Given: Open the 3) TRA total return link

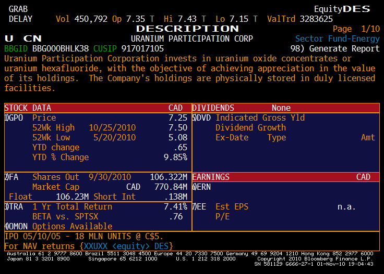Looking at the screenshot, I should click(x=14, y=206).
